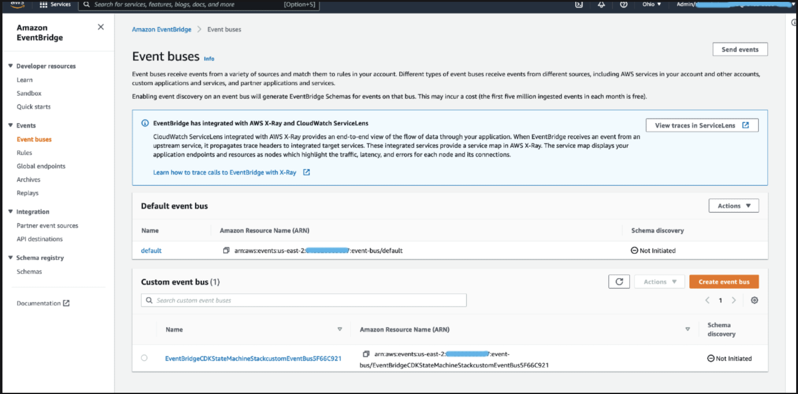This screenshot has height=394, width=798.
Task: Click Amazon EventBridge breadcrumb link
Action: [161, 29]
